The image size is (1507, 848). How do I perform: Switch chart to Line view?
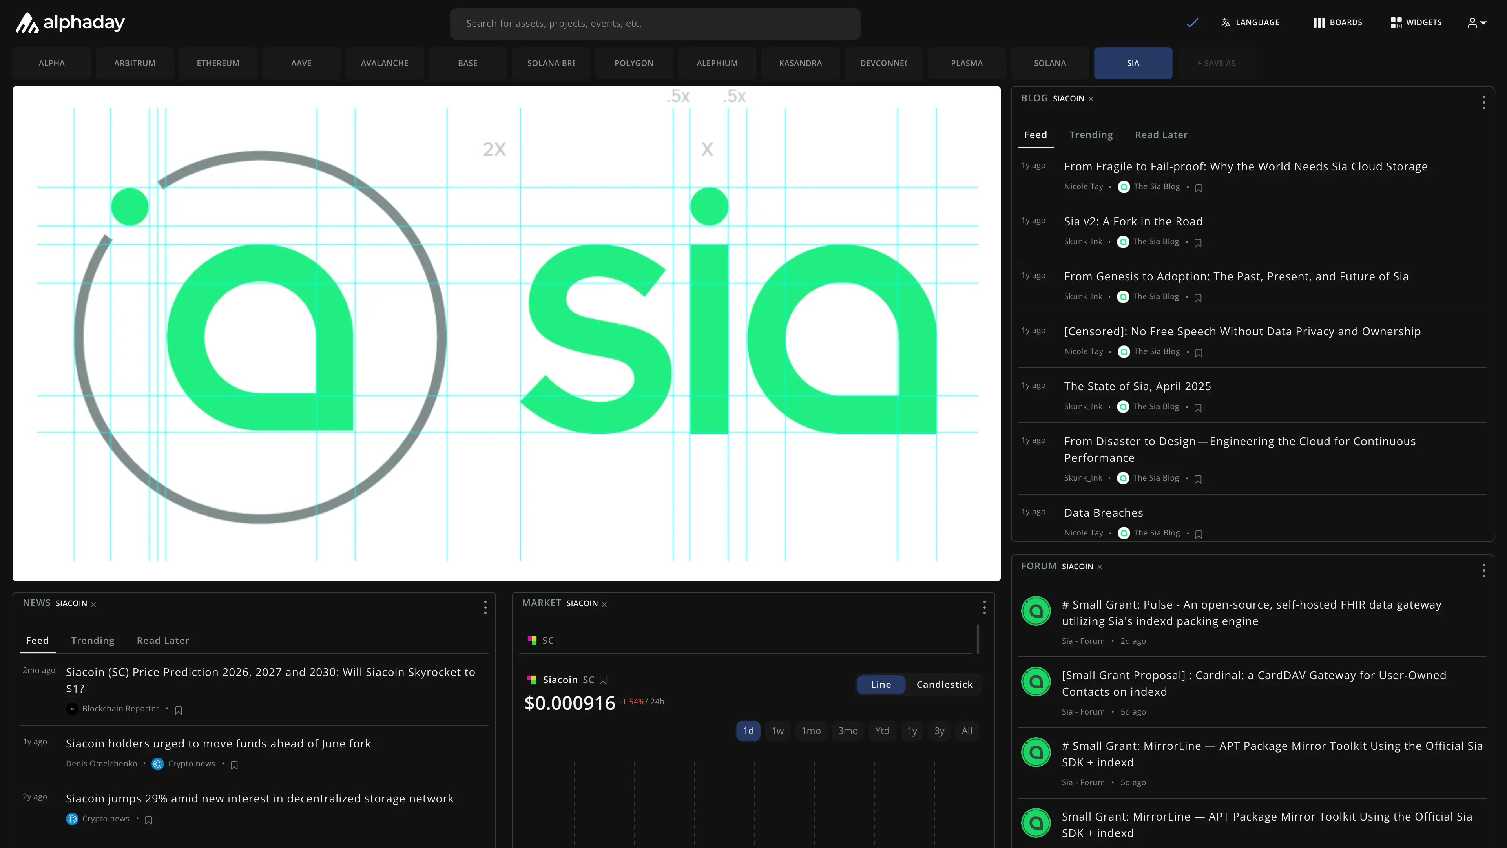881,684
